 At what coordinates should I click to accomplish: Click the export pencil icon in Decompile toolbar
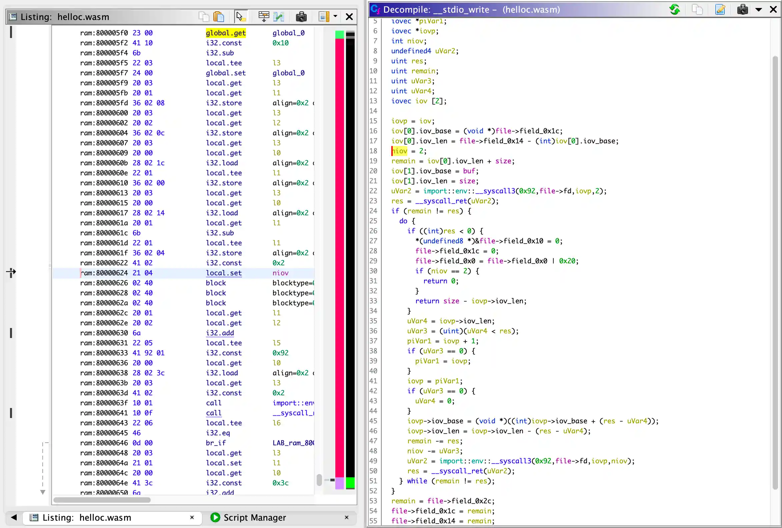click(x=720, y=9)
